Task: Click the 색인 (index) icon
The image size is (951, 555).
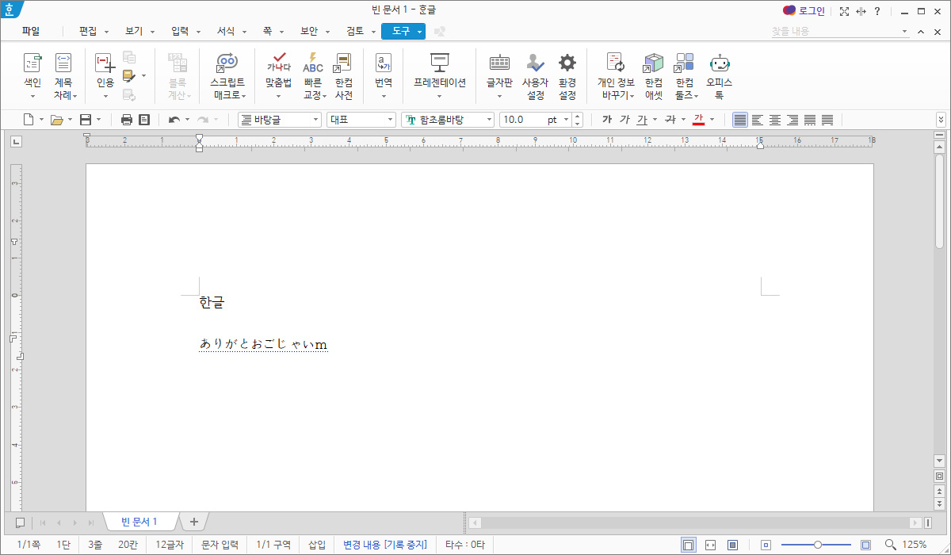Action: coord(32,63)
